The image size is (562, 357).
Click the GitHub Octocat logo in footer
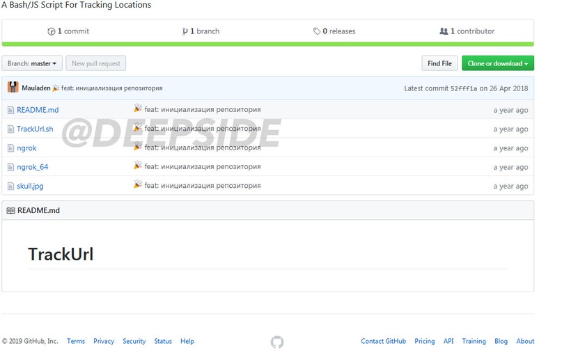[x=277, y=342]
